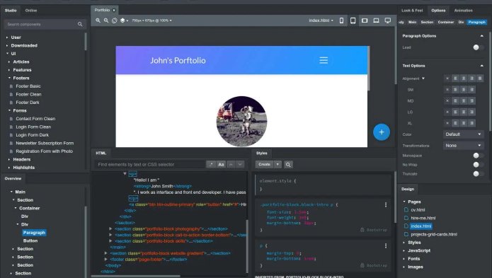Switch to the Online tab
This screenshot has width=492, height=278.
point(30,11)
